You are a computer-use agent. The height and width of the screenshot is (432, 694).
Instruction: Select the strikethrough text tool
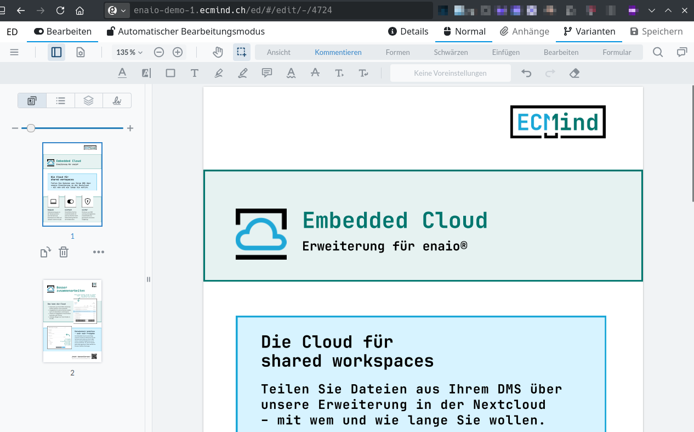tap(315, 73)
